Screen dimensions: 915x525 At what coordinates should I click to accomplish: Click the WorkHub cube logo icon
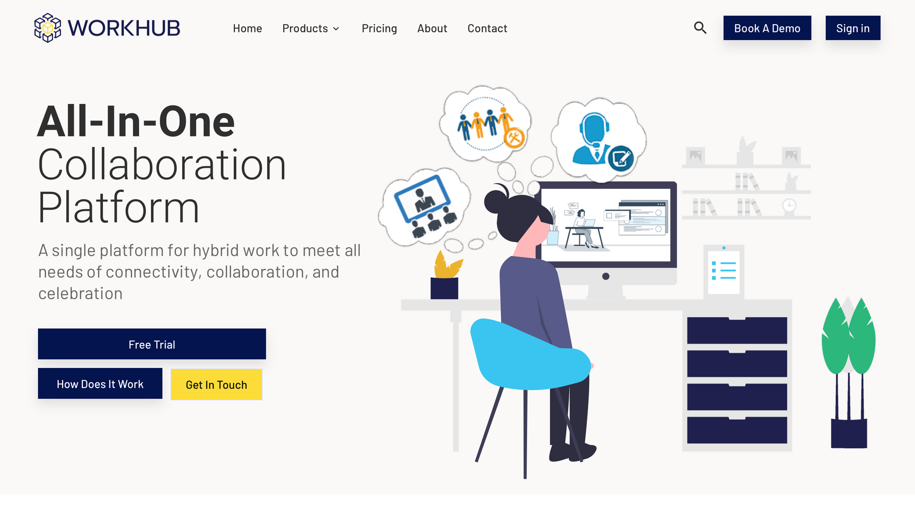(48, 28)
